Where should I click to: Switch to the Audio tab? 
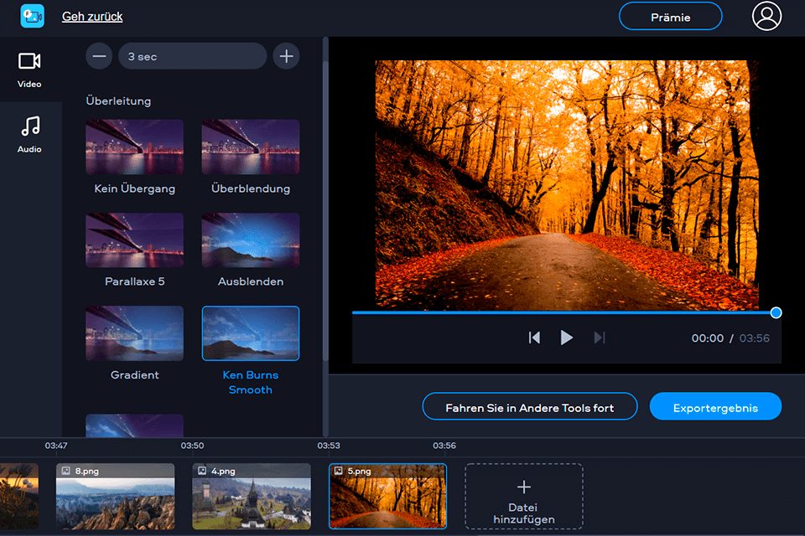tap(29, 134)
